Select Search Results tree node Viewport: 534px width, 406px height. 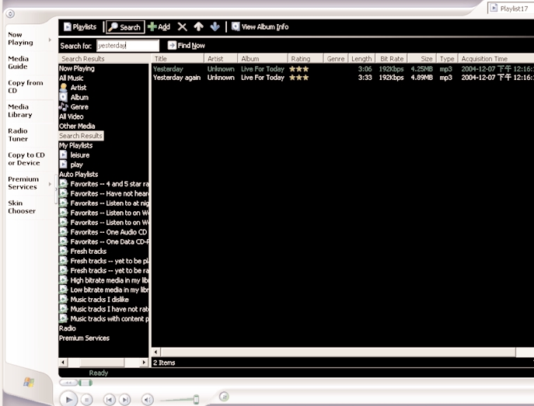point(81,136)
